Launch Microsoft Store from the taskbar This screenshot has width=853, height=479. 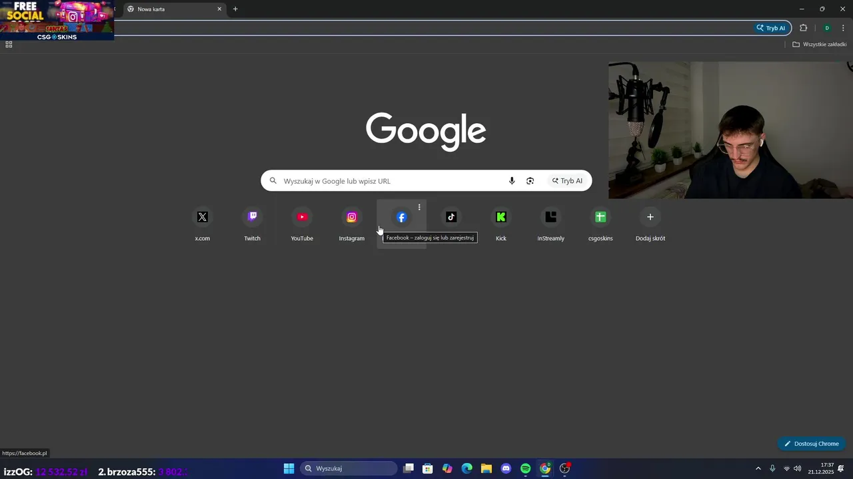[428, 468]
